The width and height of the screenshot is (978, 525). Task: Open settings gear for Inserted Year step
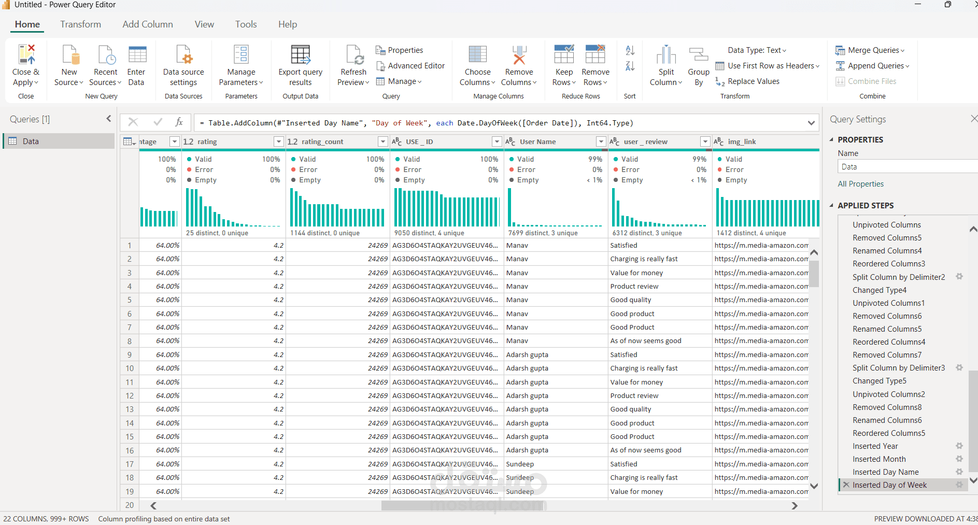tap(959, 446)
